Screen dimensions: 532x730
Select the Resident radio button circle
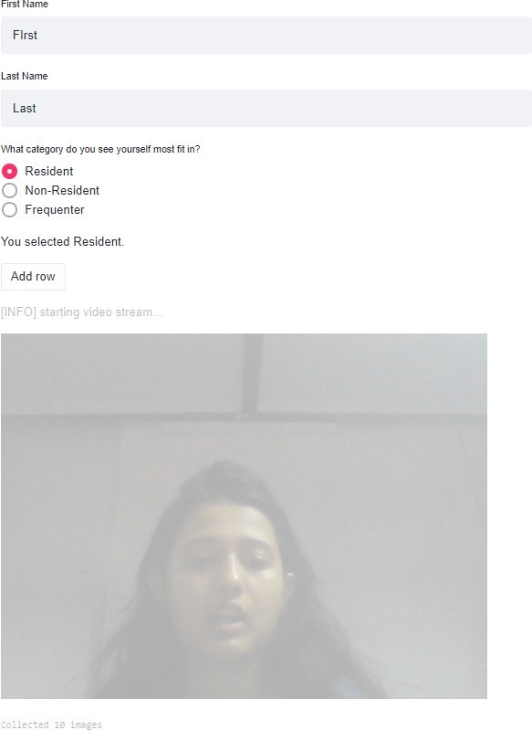9,172
